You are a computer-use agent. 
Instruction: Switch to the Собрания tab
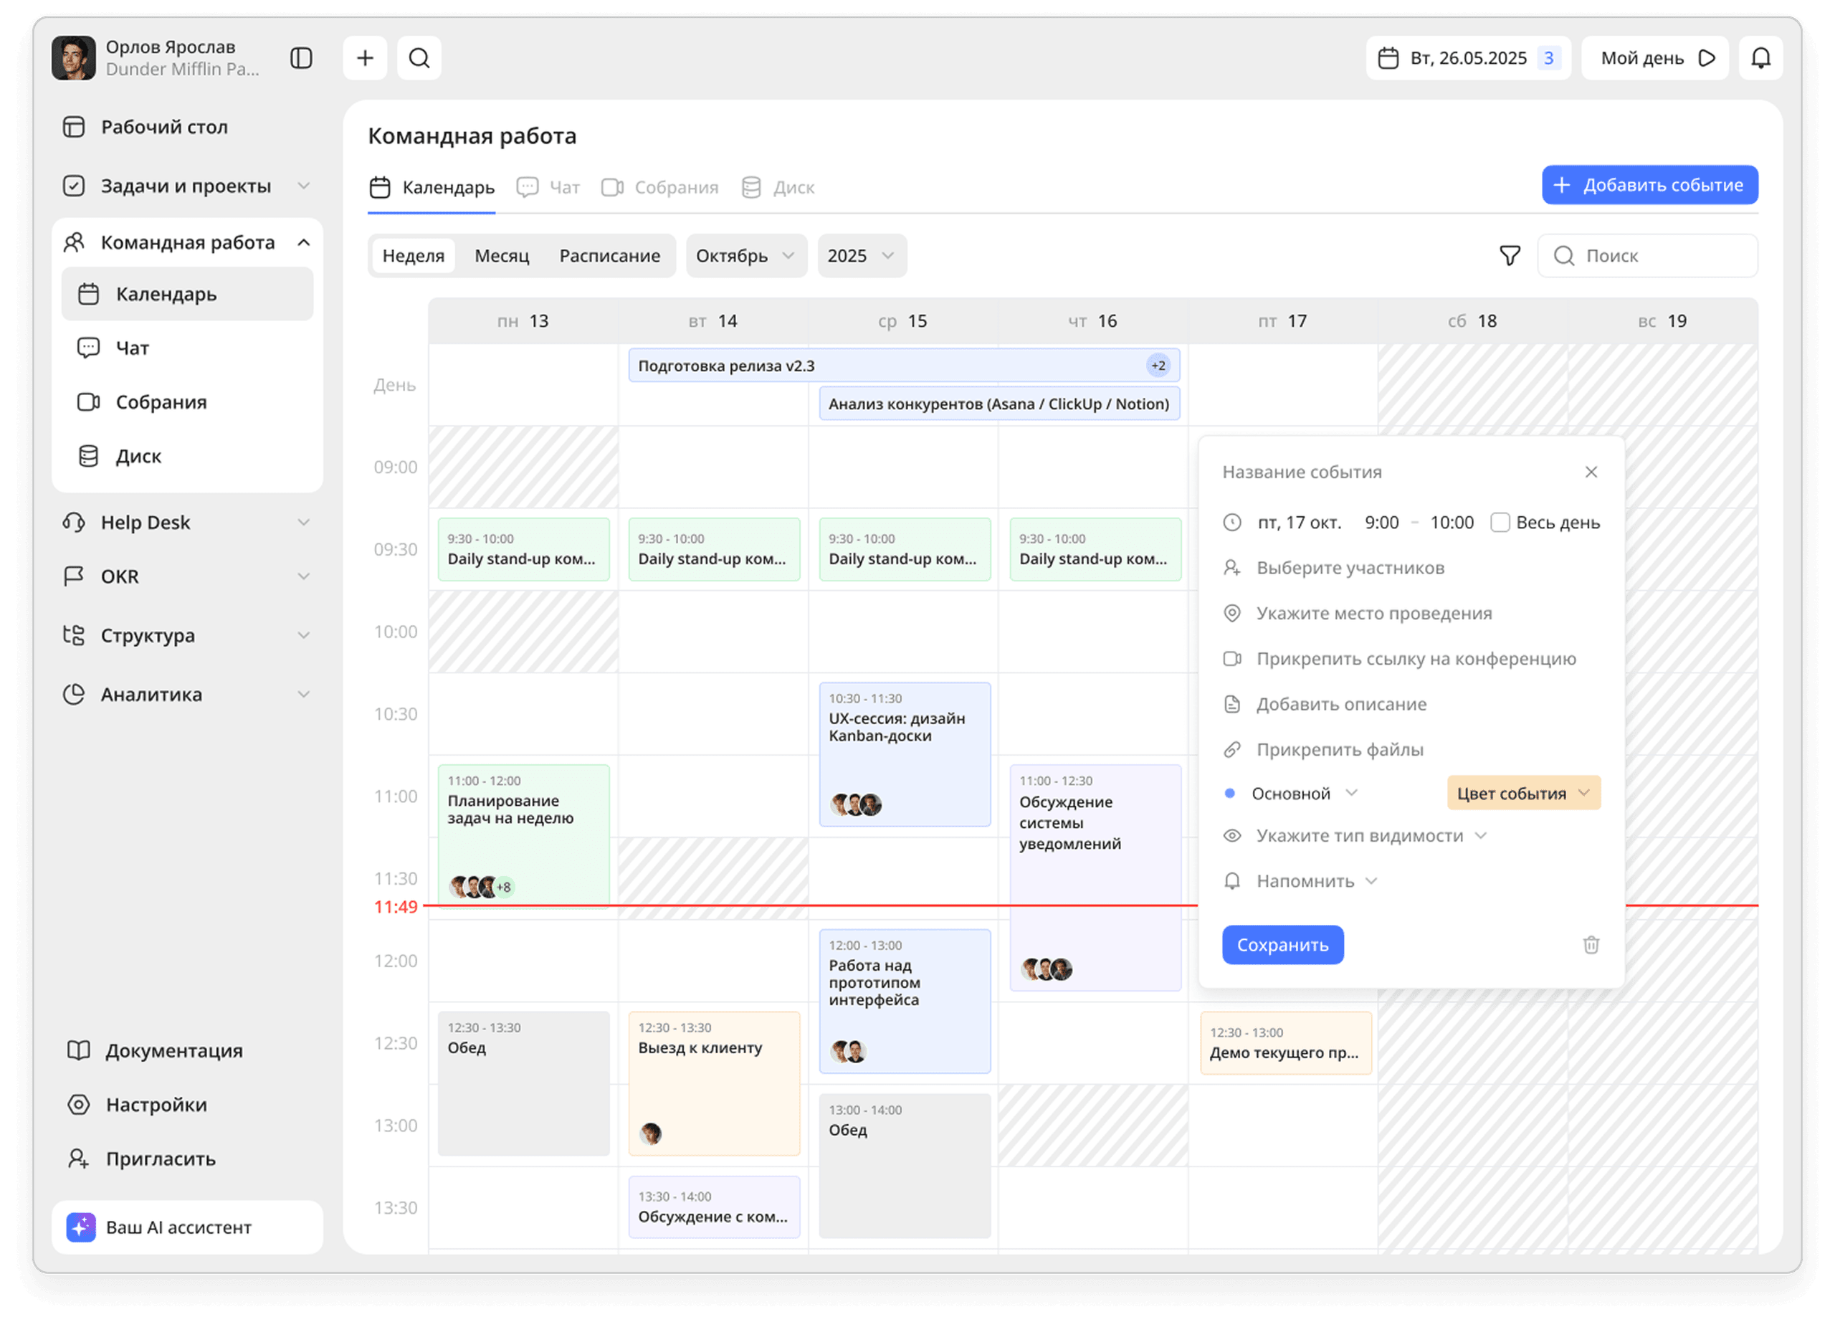pos(660,188)
